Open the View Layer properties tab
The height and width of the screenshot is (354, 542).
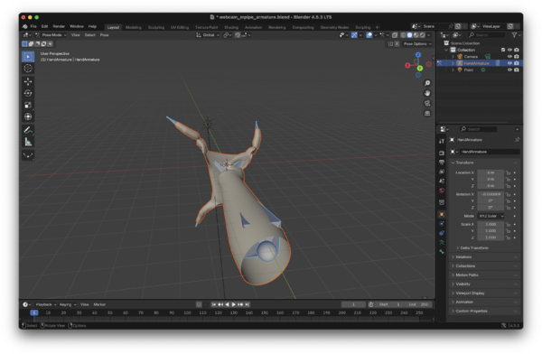point(442,172)
